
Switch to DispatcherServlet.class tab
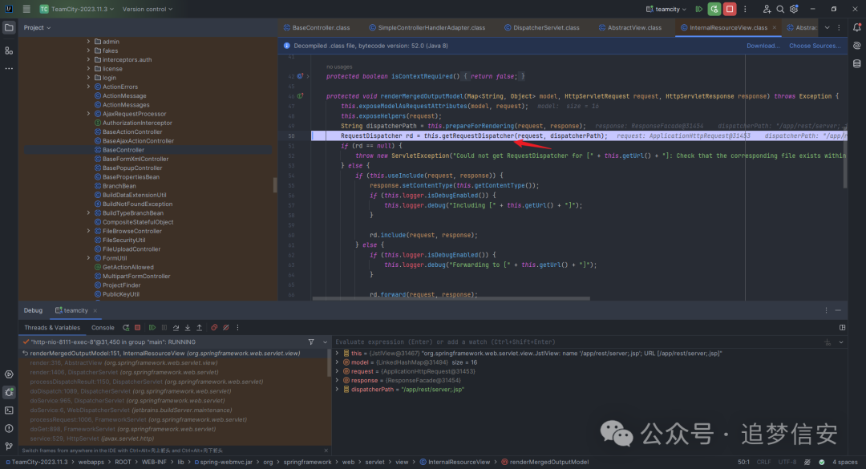pyautogui.click(x=542, y=27)
